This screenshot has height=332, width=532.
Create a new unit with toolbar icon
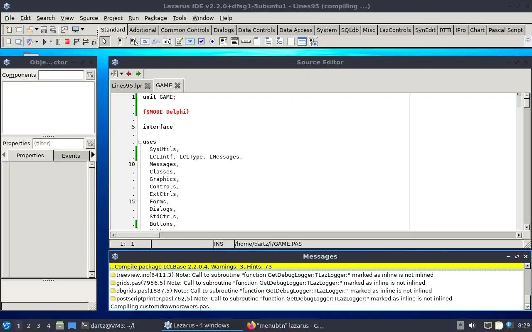click(x=9, y=29)
